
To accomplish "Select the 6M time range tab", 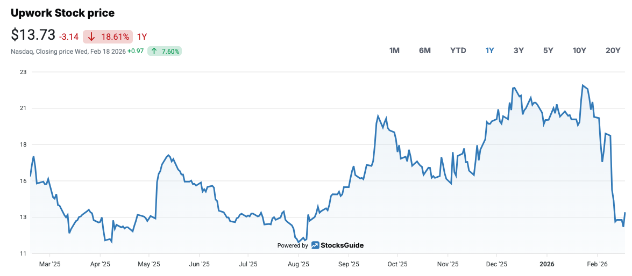I will point(425,50).
